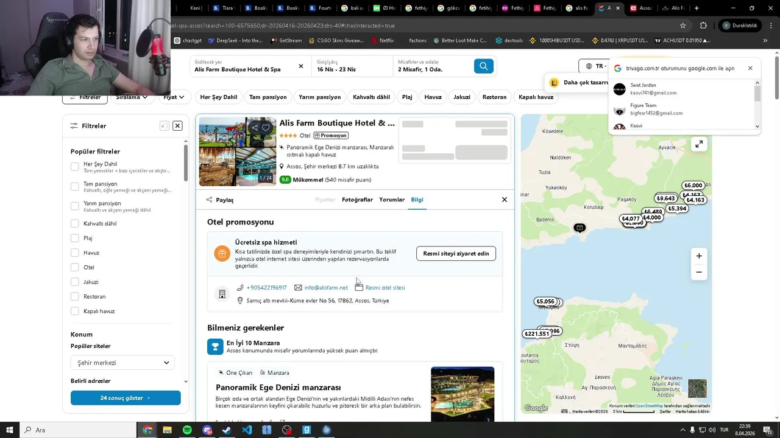Open the Fiyat price dropdown
This screenshot has height=438, width=780.
[174, 97]
